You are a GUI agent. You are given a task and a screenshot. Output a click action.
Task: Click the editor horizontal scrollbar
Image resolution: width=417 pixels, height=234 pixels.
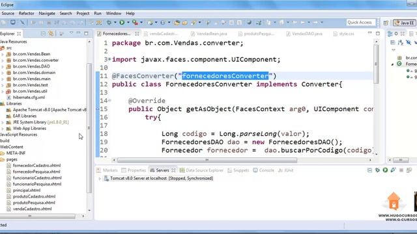click(x=207, y=160)
